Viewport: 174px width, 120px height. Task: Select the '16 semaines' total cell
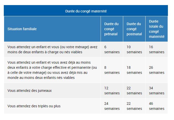[x=156, y=49]
